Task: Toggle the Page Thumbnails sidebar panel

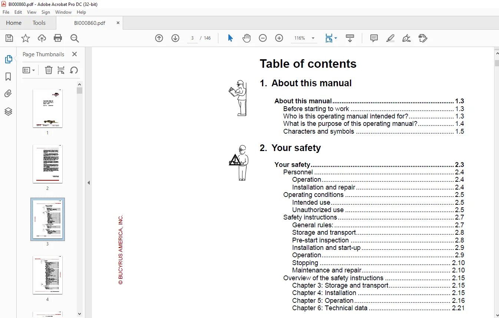Action: click(x=8, y=59)
